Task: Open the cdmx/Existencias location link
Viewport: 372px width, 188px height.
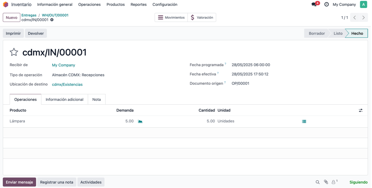Action: pos(67,85)
